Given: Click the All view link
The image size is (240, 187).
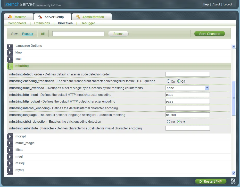Looking at the screenshot, I should [43, 34].
